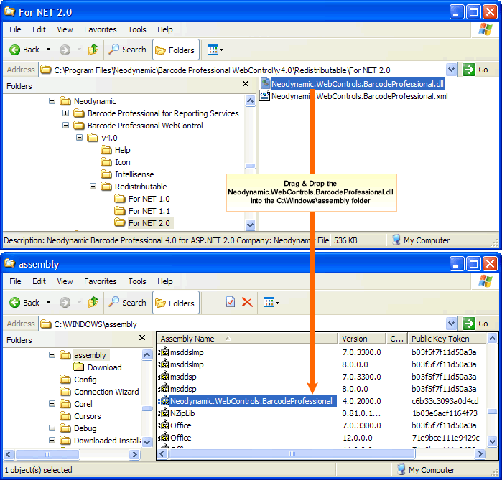Toggle the Folders pane in the assembly window
Screen dimensions: 502x480
176,303
